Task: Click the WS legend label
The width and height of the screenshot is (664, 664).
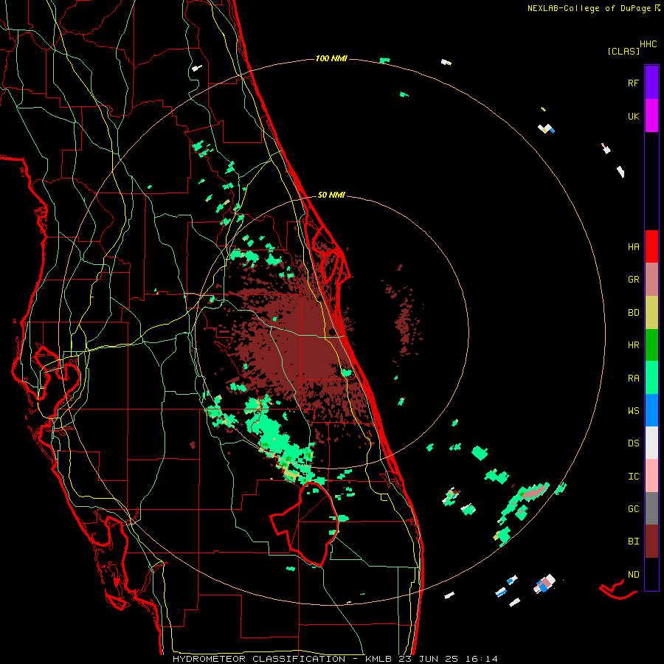Action: 633,411
